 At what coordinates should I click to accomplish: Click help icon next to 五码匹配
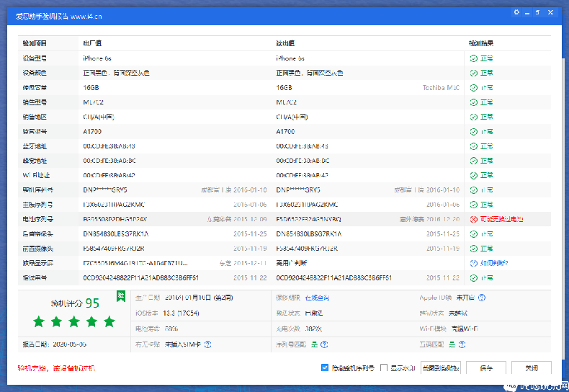click(462, 344)
